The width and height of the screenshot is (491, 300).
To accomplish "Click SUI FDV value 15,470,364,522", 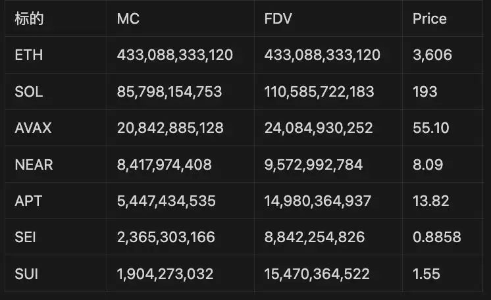I will coord(317,273).
